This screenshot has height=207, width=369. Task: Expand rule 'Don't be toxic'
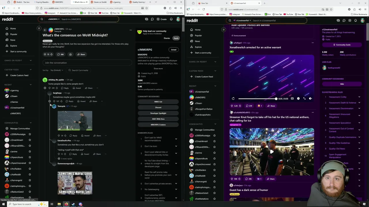176,146
